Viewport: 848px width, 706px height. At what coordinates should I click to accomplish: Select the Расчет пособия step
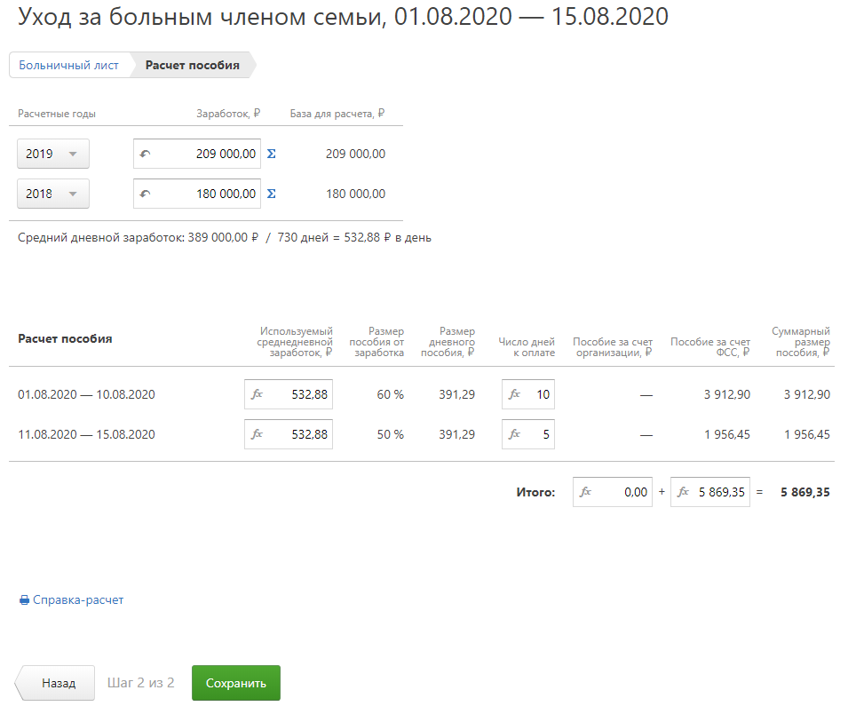point(192,65)
